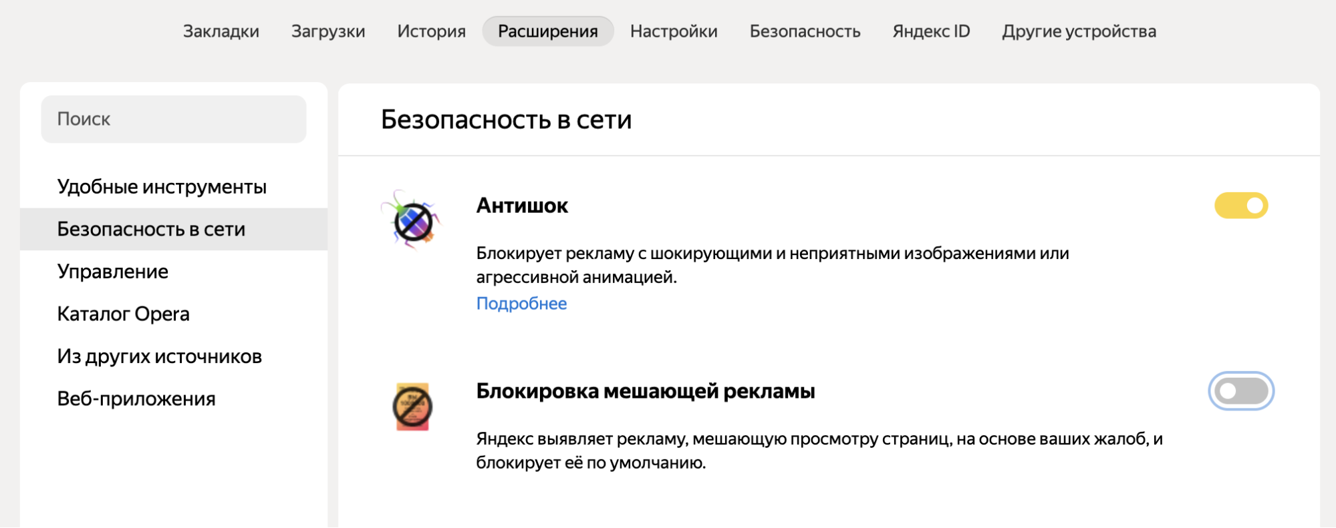
Task: Click the Антишок bug icon
Action: 412,220
